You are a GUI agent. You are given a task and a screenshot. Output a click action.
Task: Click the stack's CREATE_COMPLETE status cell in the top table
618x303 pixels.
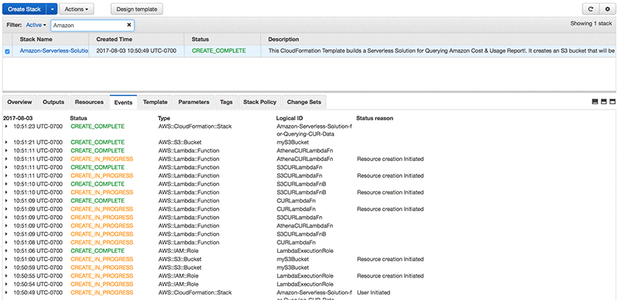click(x=219, y=51)
